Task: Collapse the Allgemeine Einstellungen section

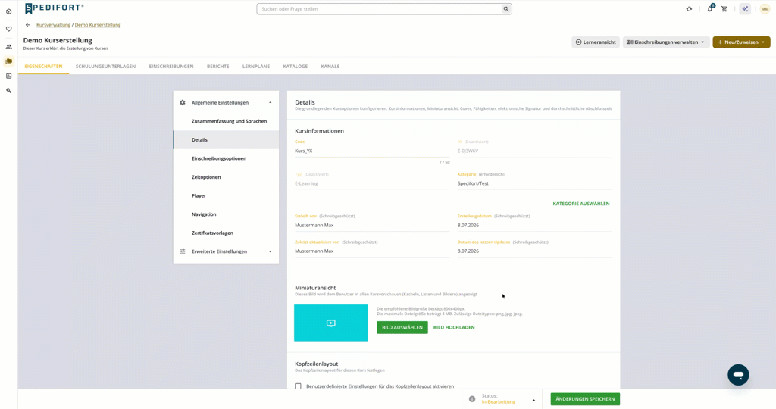Action: (x=271, y=102)
